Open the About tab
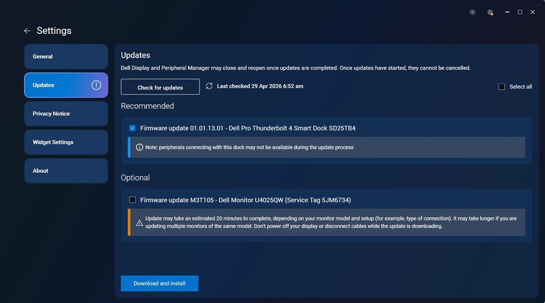 click(66, 171)
